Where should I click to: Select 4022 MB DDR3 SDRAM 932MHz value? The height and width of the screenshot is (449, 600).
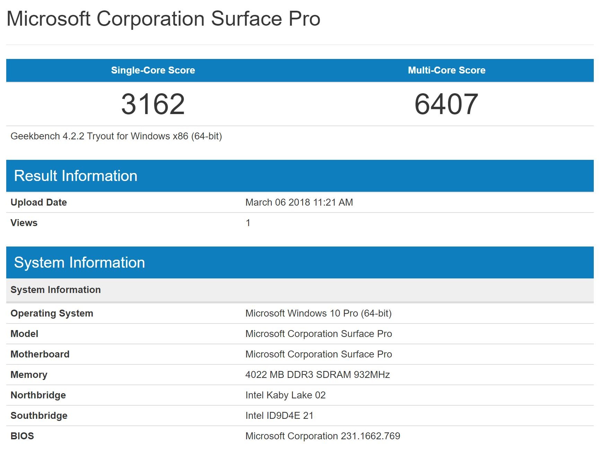point(318,375)
